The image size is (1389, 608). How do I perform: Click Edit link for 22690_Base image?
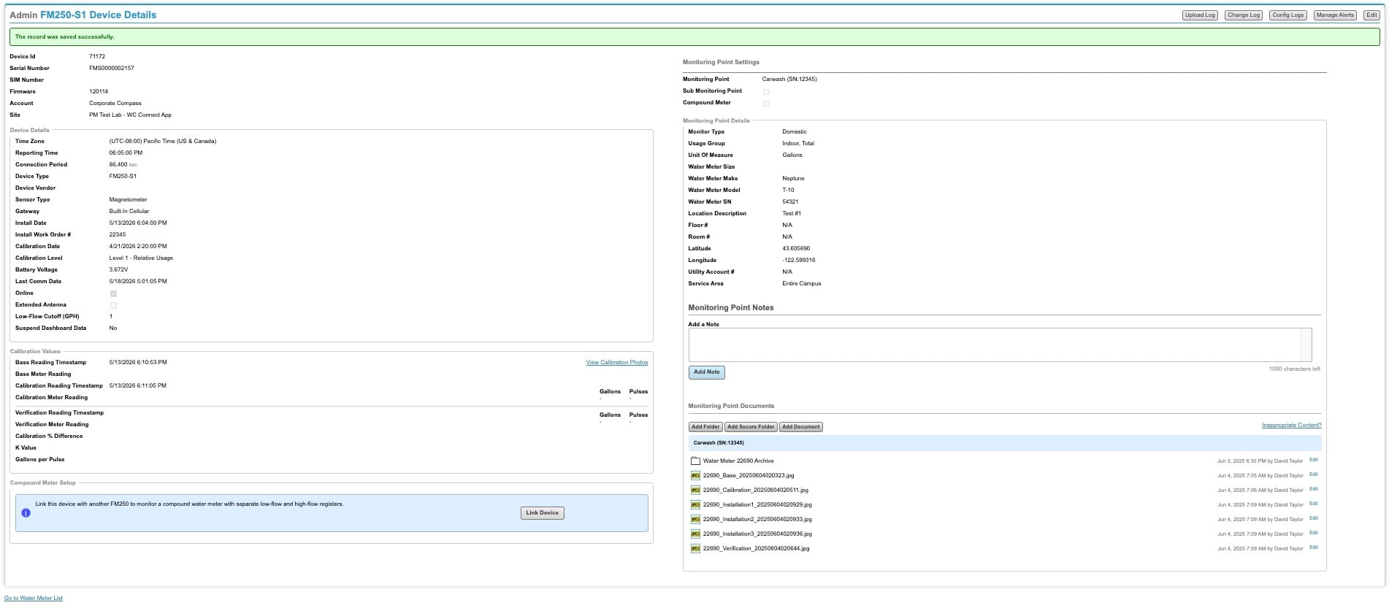[x=1314, y=475]
